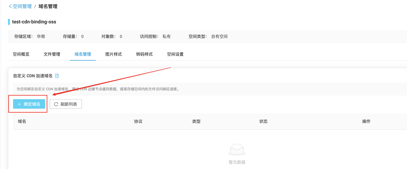
Task: Click the 对象数 label
Action: point(109,37)
